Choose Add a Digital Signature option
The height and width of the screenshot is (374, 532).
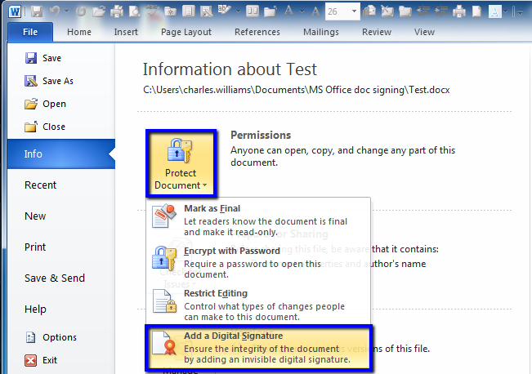point(258,347)
